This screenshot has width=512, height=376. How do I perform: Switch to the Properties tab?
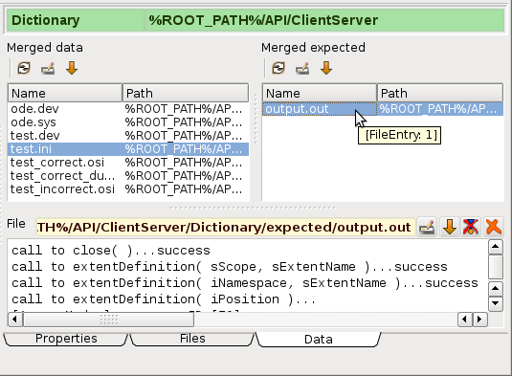coord(66,339)
